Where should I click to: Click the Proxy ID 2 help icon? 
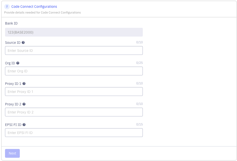point(24,104)
